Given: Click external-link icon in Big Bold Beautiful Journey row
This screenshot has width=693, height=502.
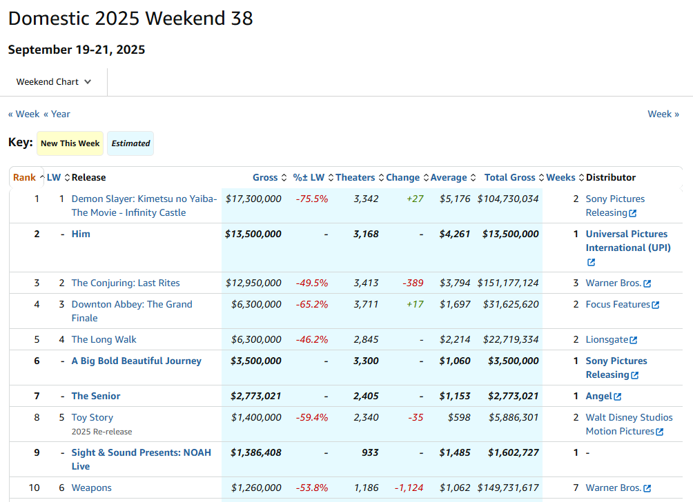Looking at the screenshot, I should [x=634, y=375].
